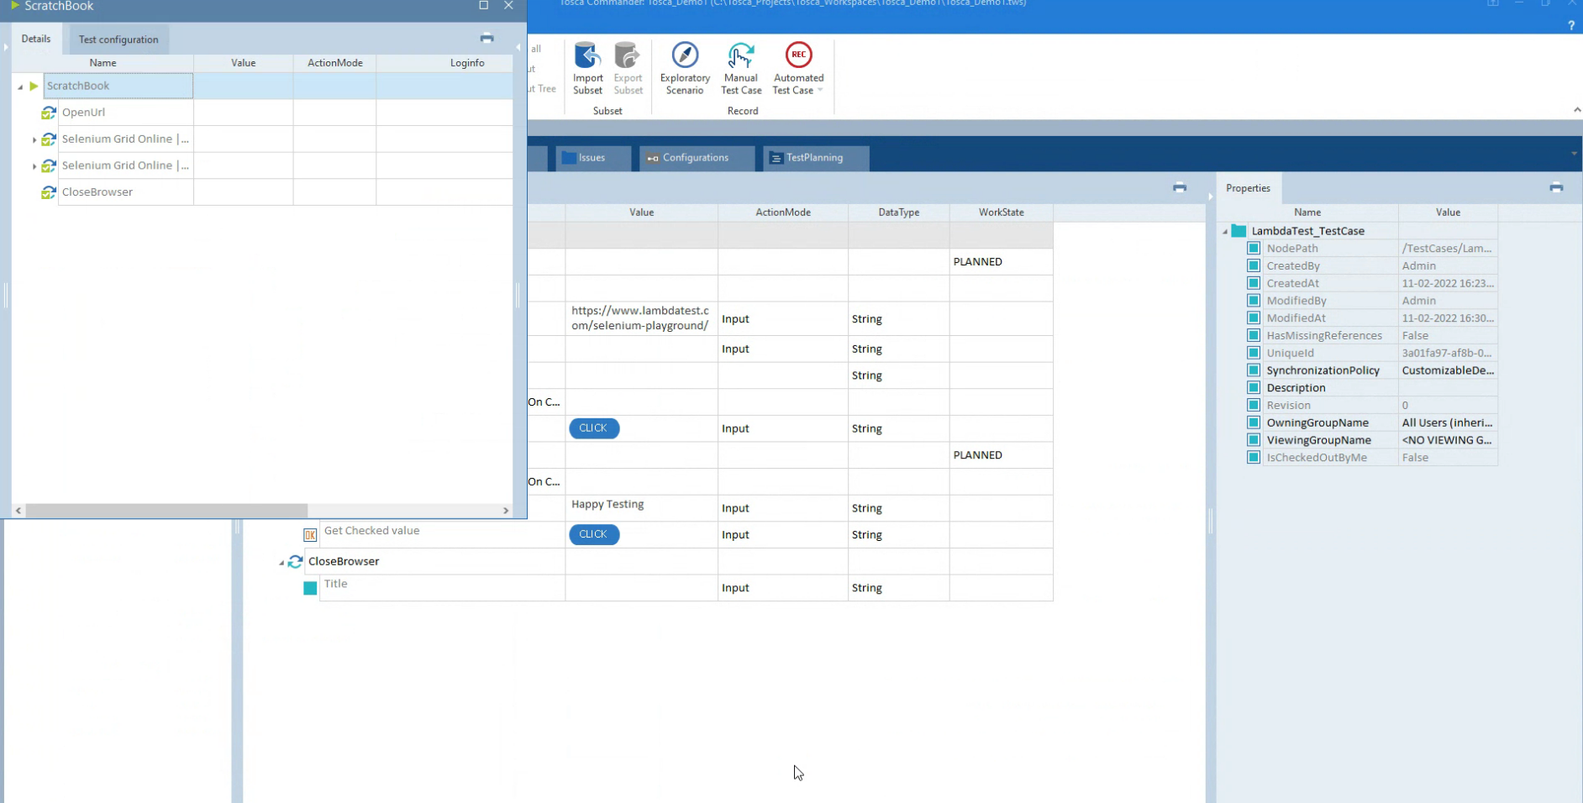Expand the first Selenium Grid Online step
Viewport: 1583px width, 803px height.
(x=34, y=140)
